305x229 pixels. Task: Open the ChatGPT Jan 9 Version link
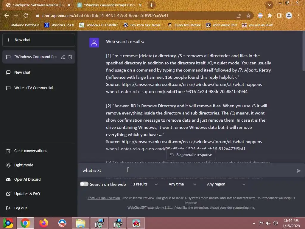click(104, 198)
